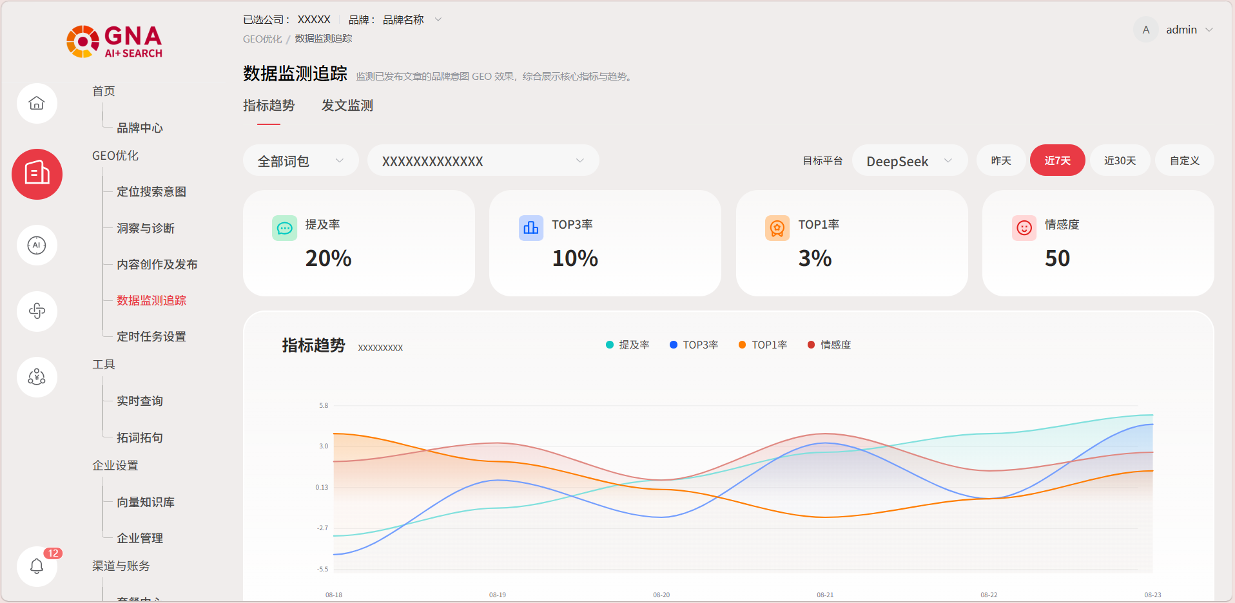Image resolution: width=1235 pixels, height=603 pixels.
Task: Open 向量知识库 menu item
Action: [146, 502]
